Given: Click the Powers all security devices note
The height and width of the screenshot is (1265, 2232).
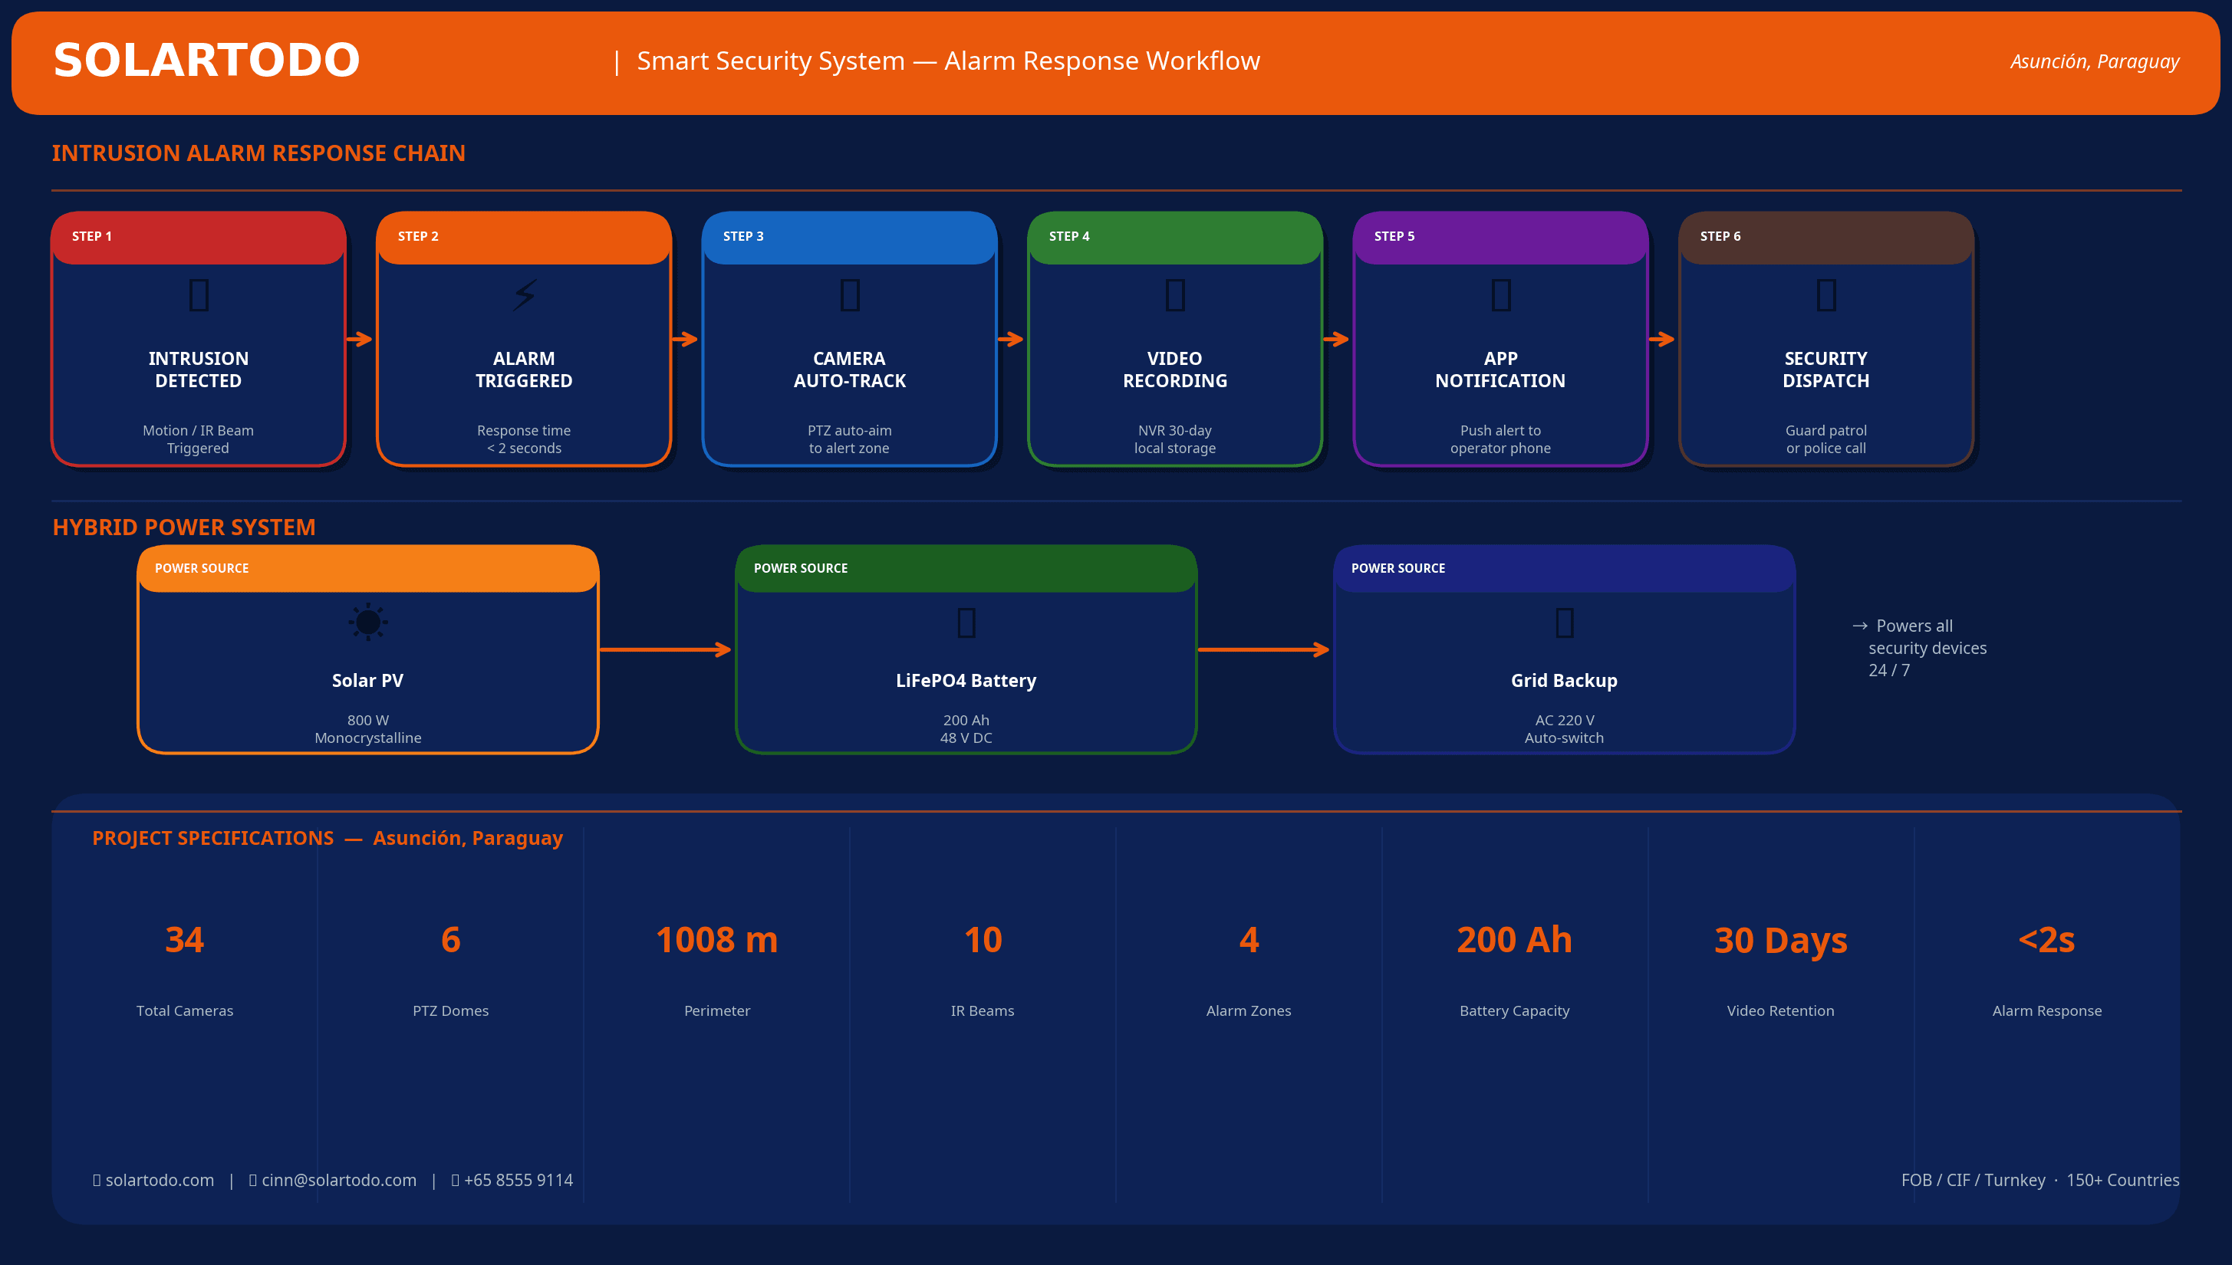Looking at the screenshot, I should [1919, 648].
